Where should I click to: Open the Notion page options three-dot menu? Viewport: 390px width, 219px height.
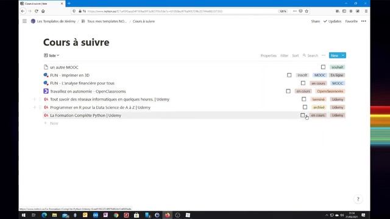(x=364, y=21)
